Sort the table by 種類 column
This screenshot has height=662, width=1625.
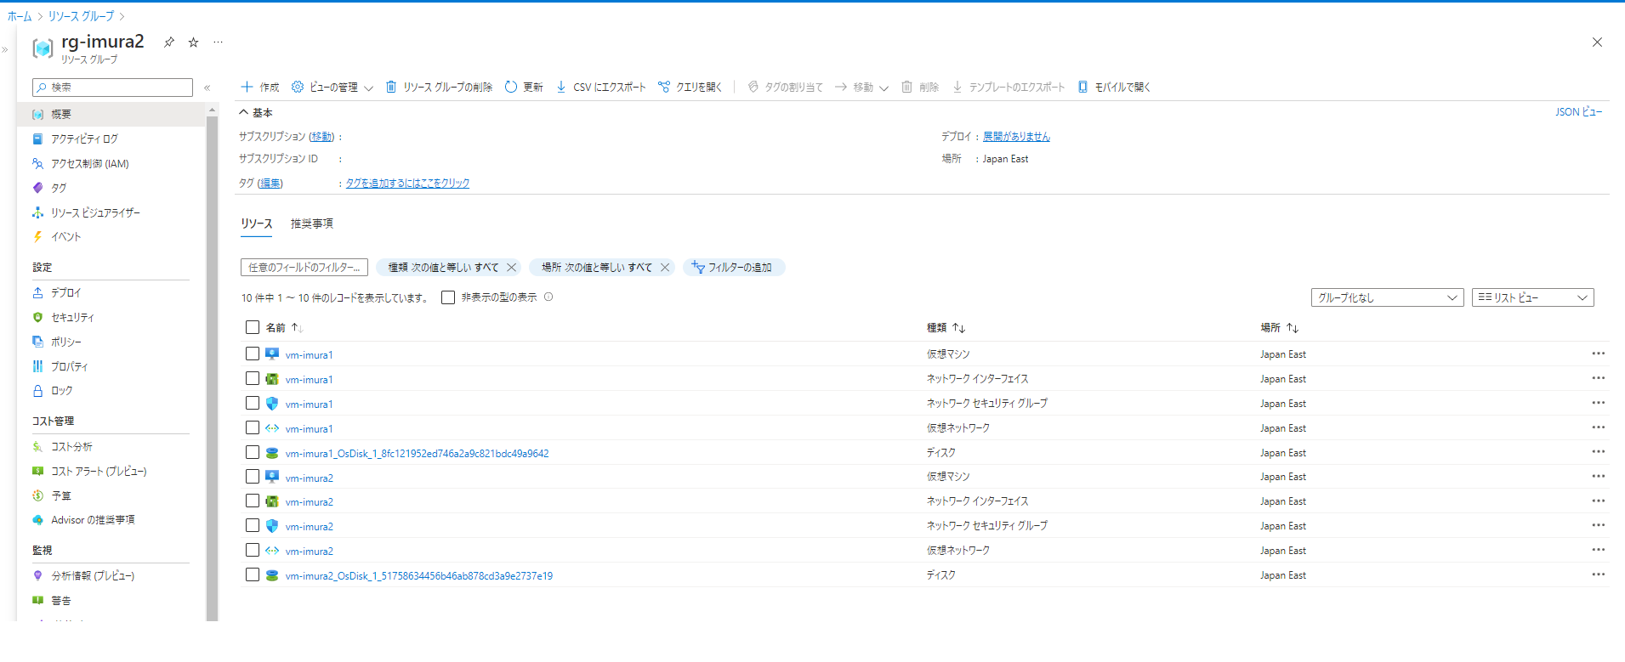pos(946,327)
